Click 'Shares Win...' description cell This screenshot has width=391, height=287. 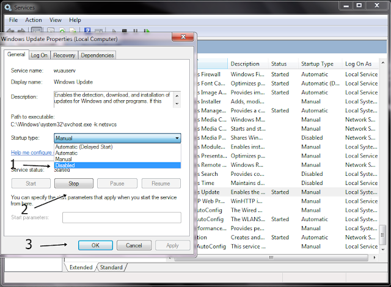pyautogui.click(x=247, y=138)
